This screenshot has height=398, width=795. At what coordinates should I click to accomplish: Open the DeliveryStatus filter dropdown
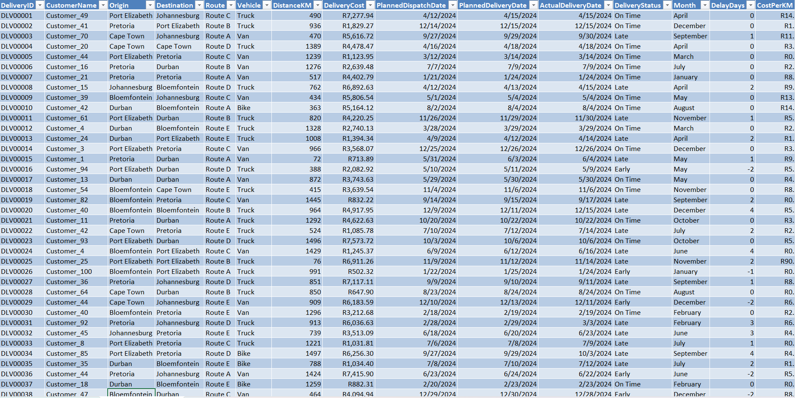tap(667, 5)
